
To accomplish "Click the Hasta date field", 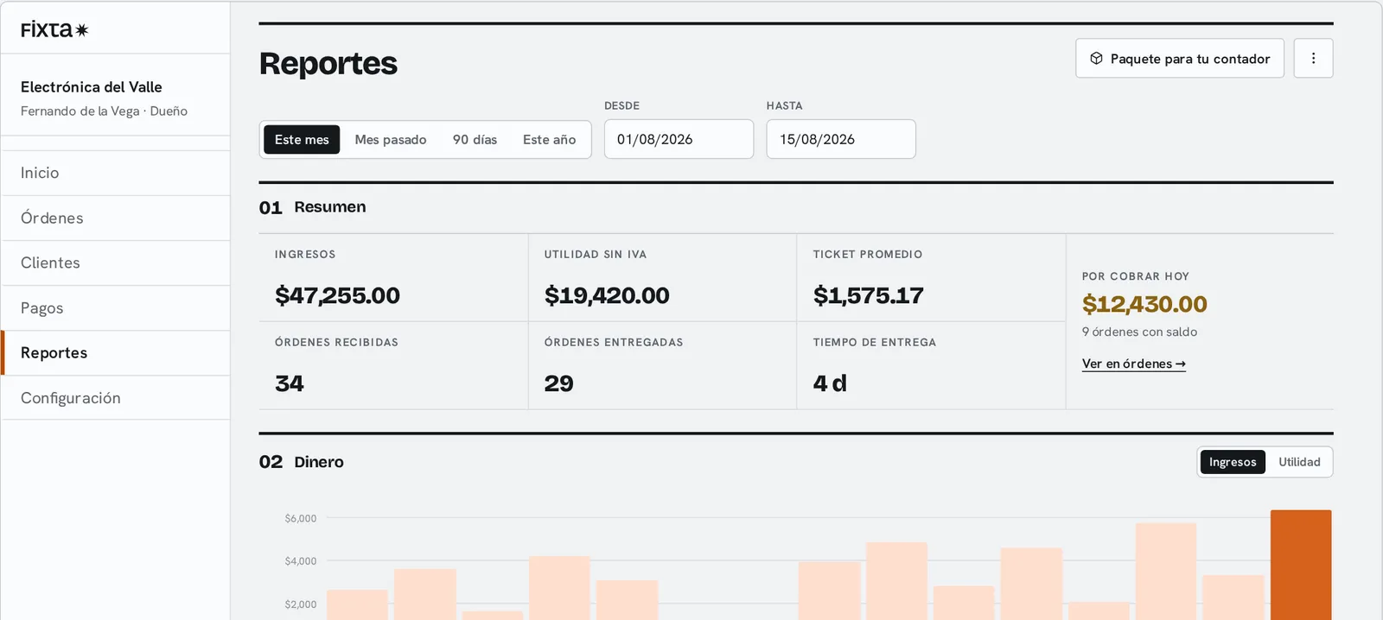I will coord(841,139).
